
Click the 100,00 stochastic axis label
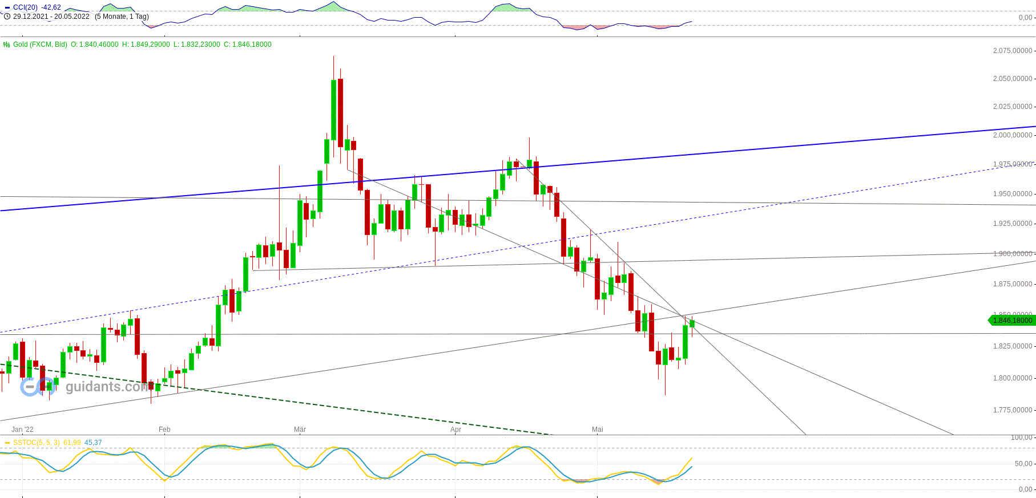pyautogui.click(x=1021, y=438)
